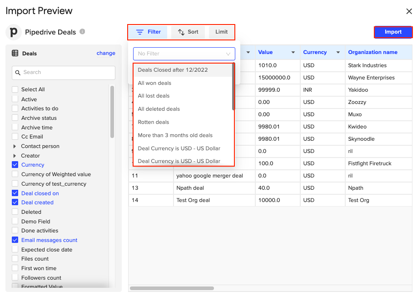Uncheck the Currency field checkbox
Screen dimensions: 417x296
pos(15,165)
